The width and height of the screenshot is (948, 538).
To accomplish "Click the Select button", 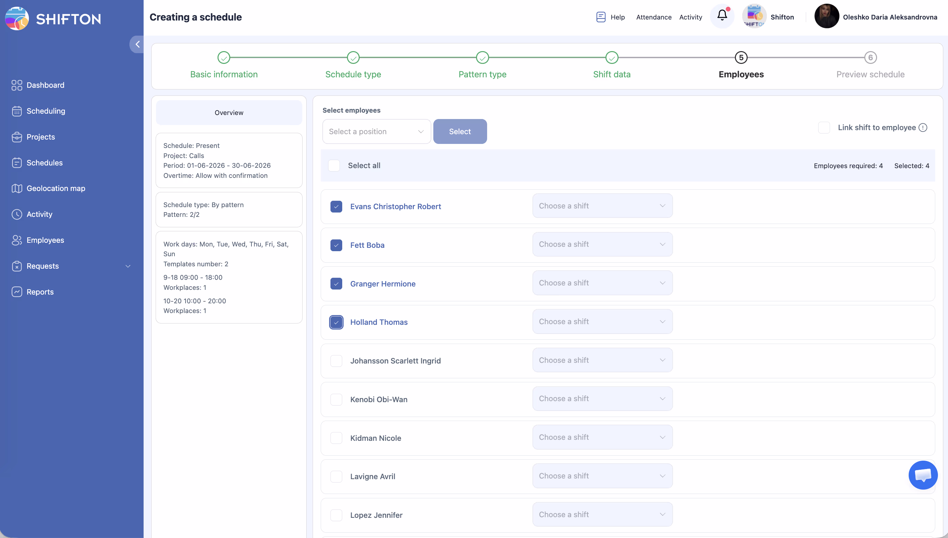I will tap(460, 131).
